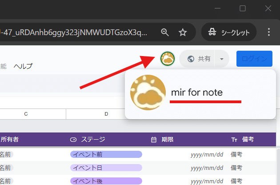Click the blue ログイン button
Viewport: 280px width, 185px height.
coord(254,59)
